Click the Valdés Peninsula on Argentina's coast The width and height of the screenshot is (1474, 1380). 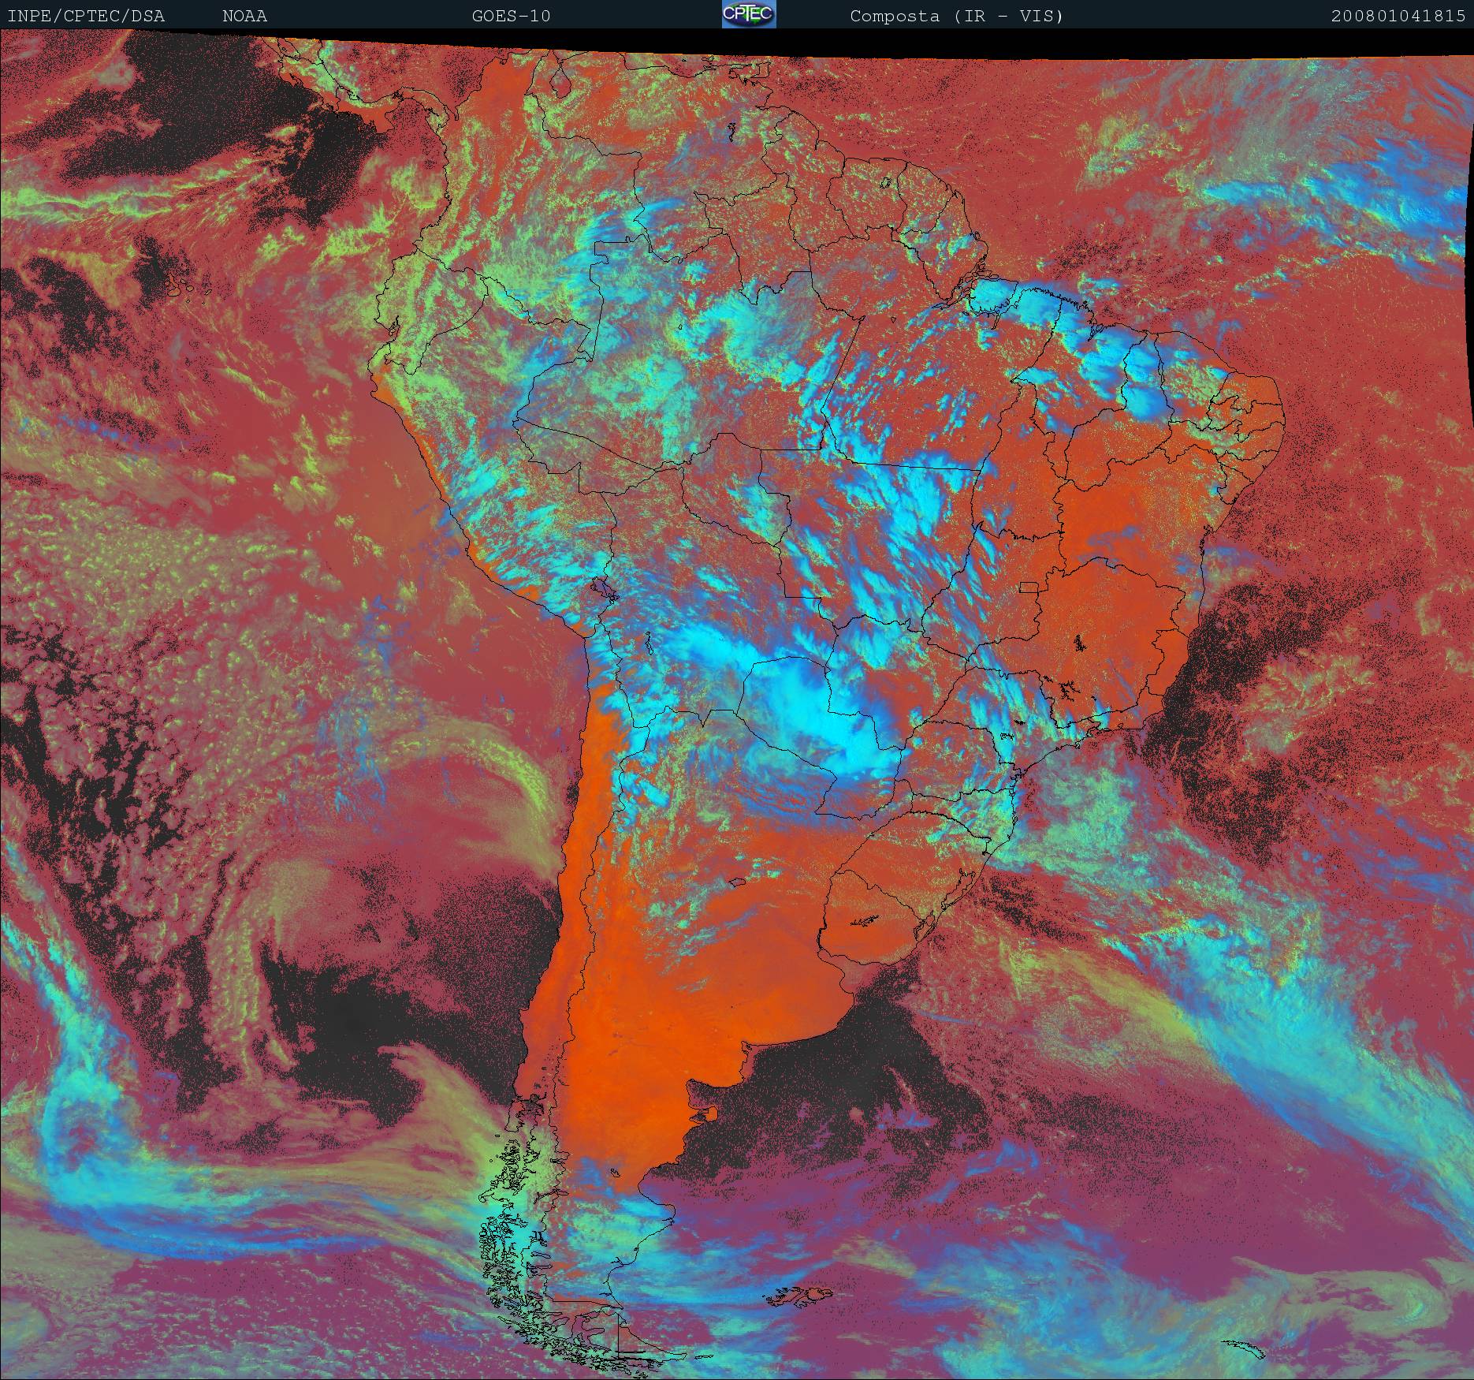coord(710,1113)
